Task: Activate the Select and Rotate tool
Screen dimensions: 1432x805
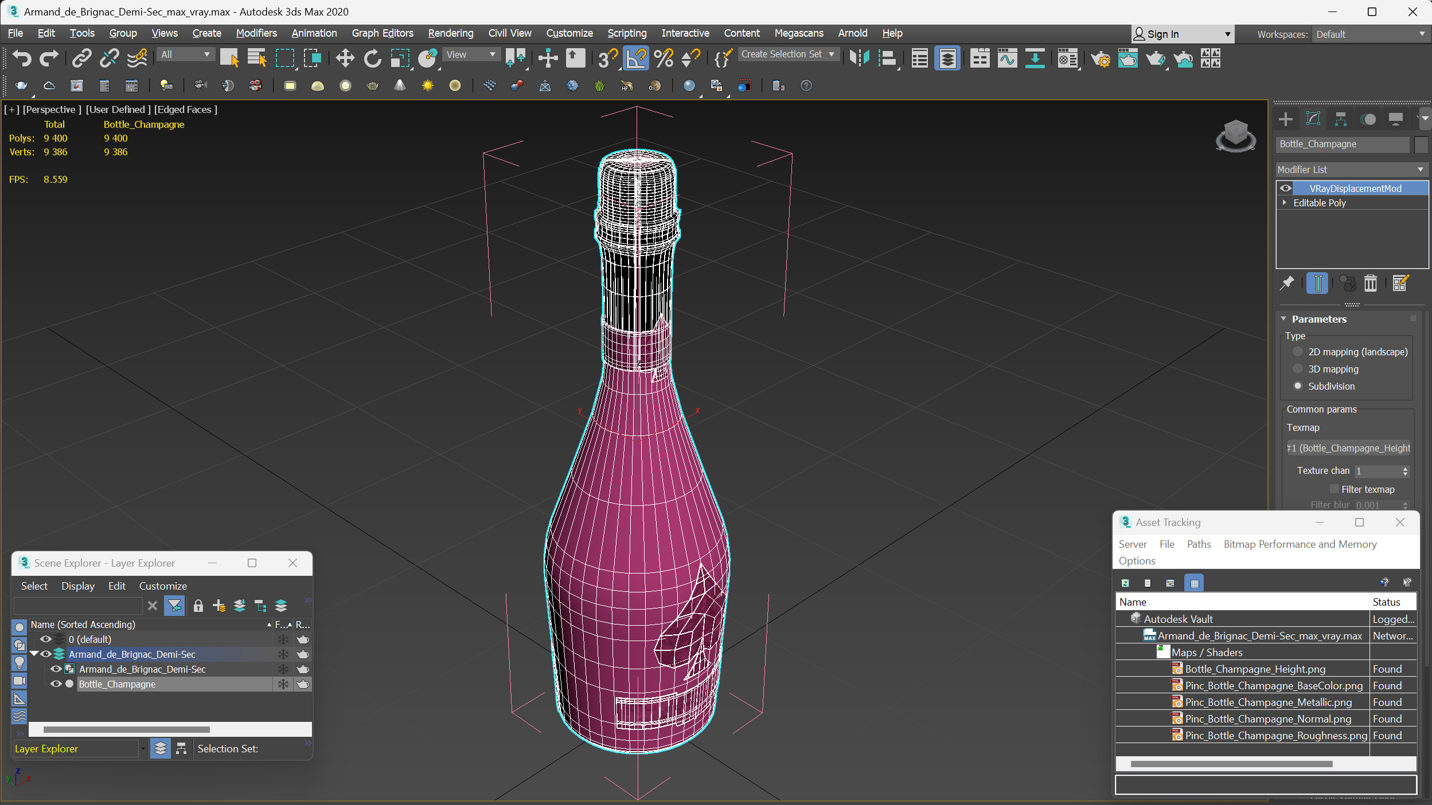Action: click(x=372, y=58)
